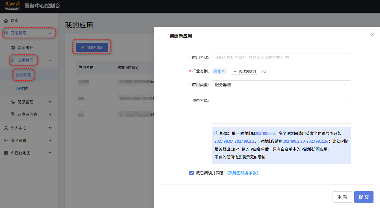Screen dimensions: 380x208
Task: Collapse the 开发管理 menu chevron
Action: point(50,33)
